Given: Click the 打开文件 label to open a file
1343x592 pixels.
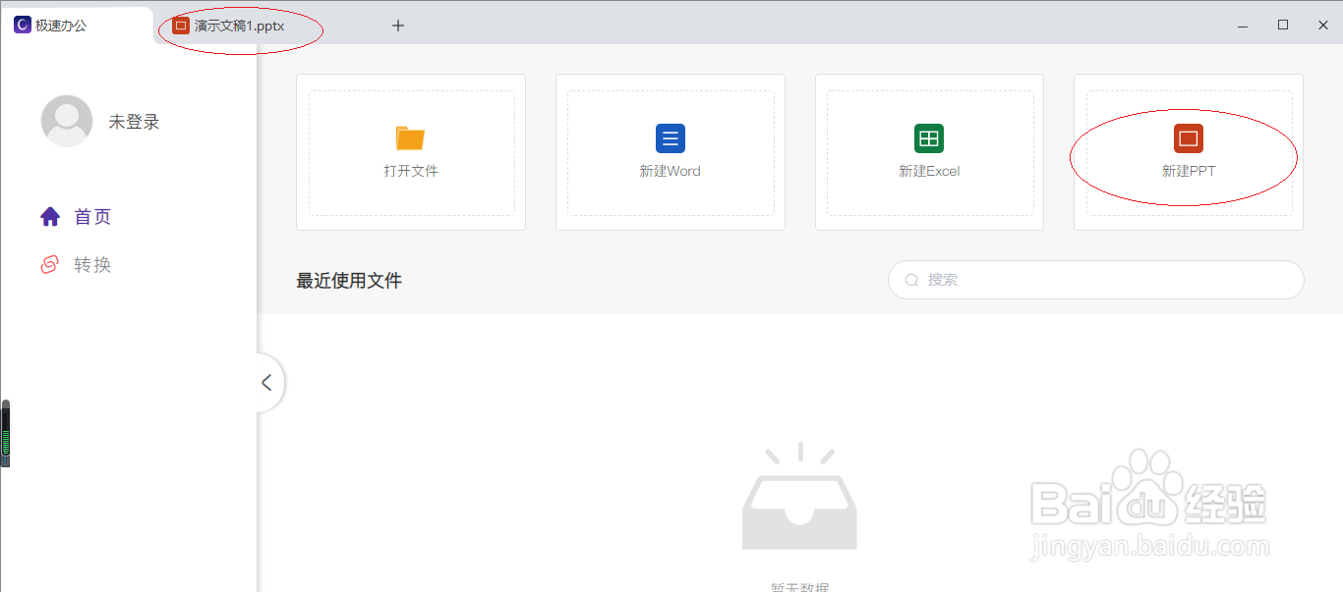Looking at the screenshot, I should 411,170.
